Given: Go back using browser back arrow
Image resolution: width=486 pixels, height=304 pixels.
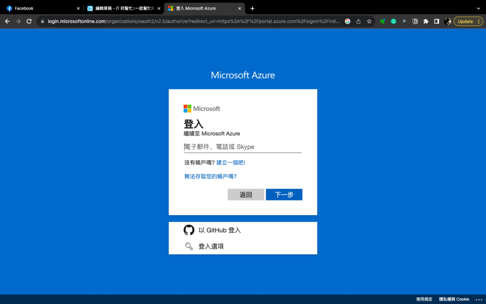Looking at the screenshot, I should pyautogui.click(x=8, y=21).
